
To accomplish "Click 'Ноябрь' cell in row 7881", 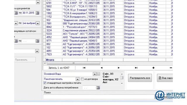I will [x=157, y=24].
